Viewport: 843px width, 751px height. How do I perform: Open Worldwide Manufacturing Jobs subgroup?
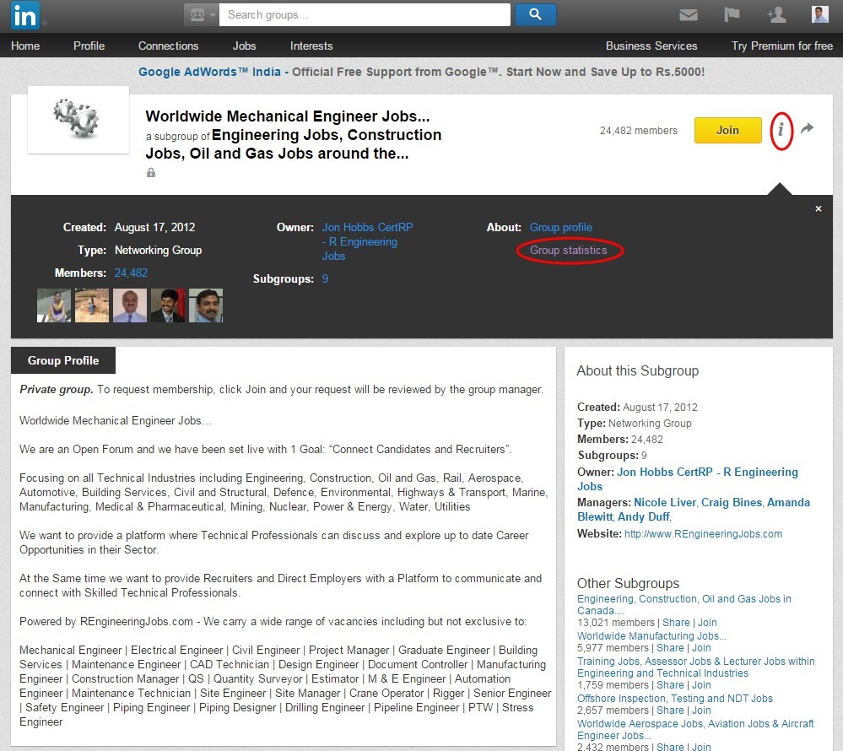pos(651,636)
